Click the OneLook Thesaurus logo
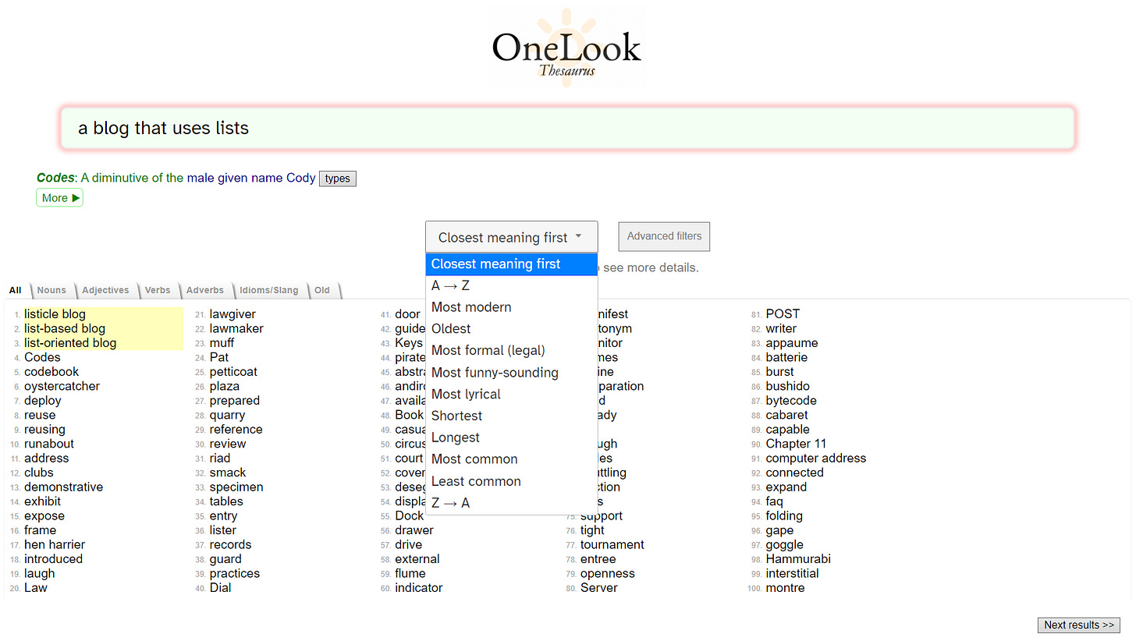Viewport: 1136px width, 641px height. coord(567,48)
